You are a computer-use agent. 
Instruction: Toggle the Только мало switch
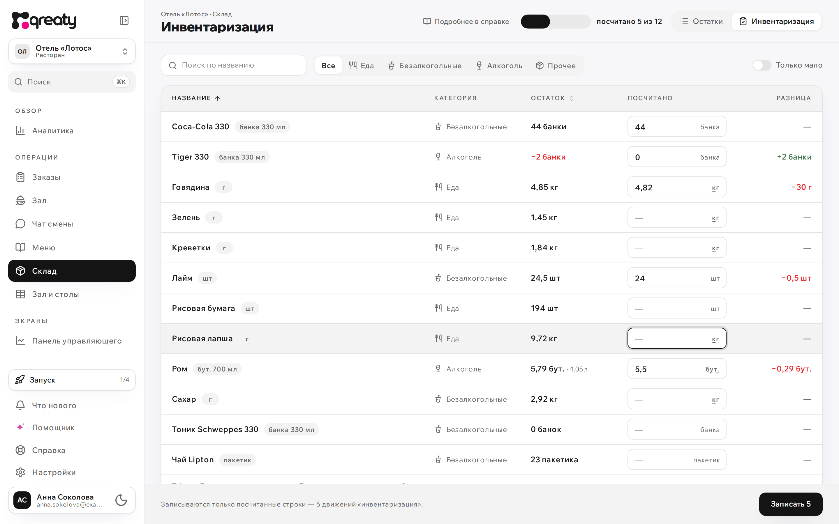[x=762, y=65]
